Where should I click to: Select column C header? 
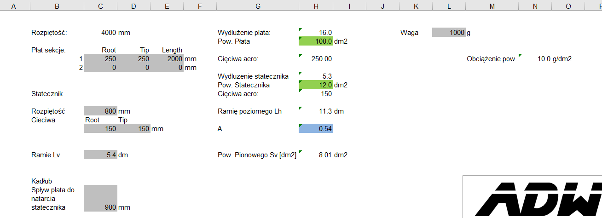pos(100,6)
